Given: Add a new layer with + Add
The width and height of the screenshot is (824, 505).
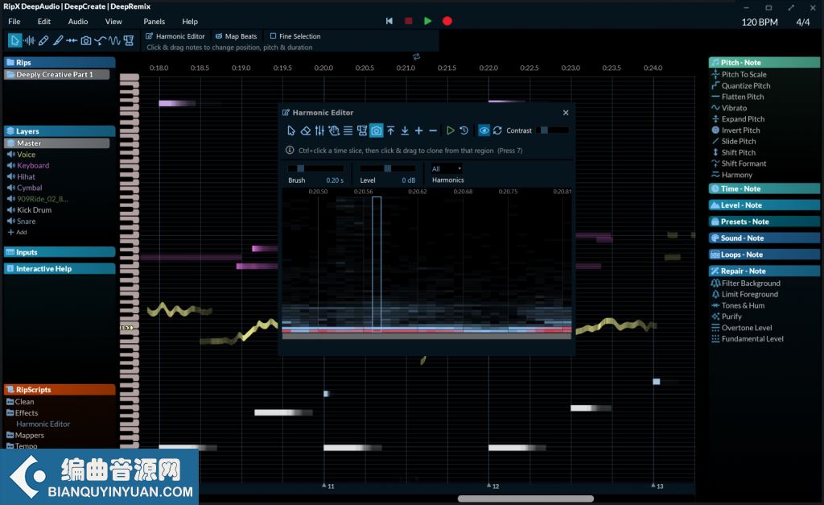Looking at the screenshot, I should pos(17,232).
